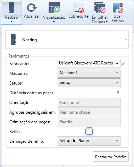Image resolution: width=134 pixels, height=167 pixels.
Task: Click the Otimização das peças field
Action: pos(89,122)
